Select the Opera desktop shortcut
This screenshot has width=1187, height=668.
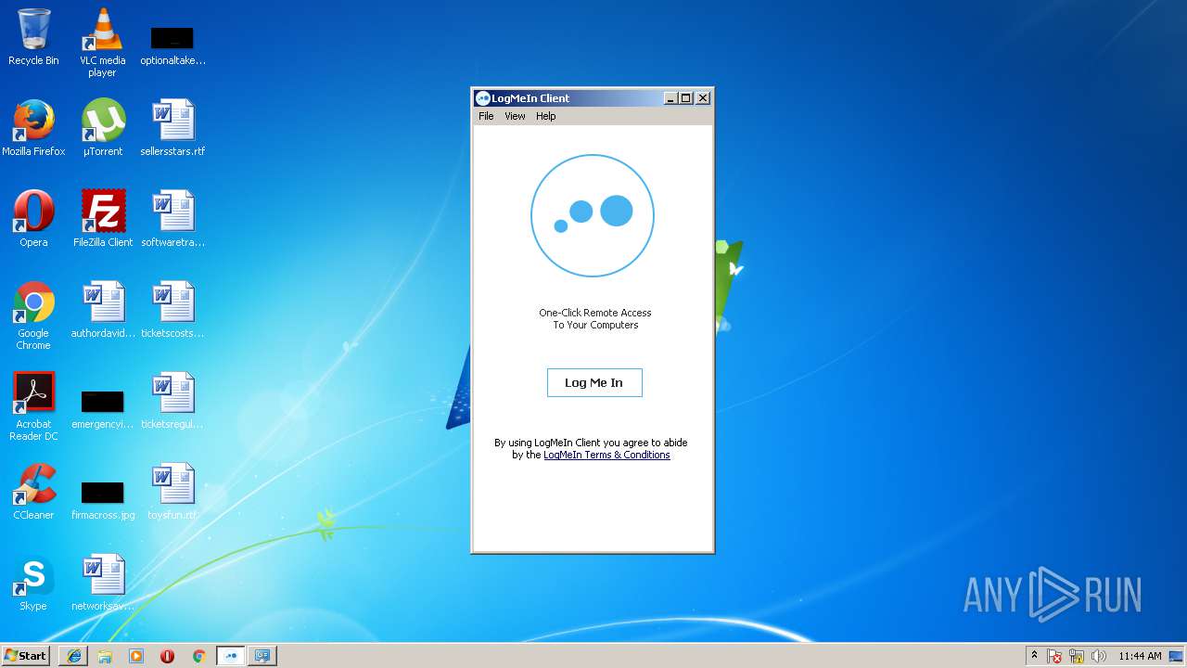[33, 219]
